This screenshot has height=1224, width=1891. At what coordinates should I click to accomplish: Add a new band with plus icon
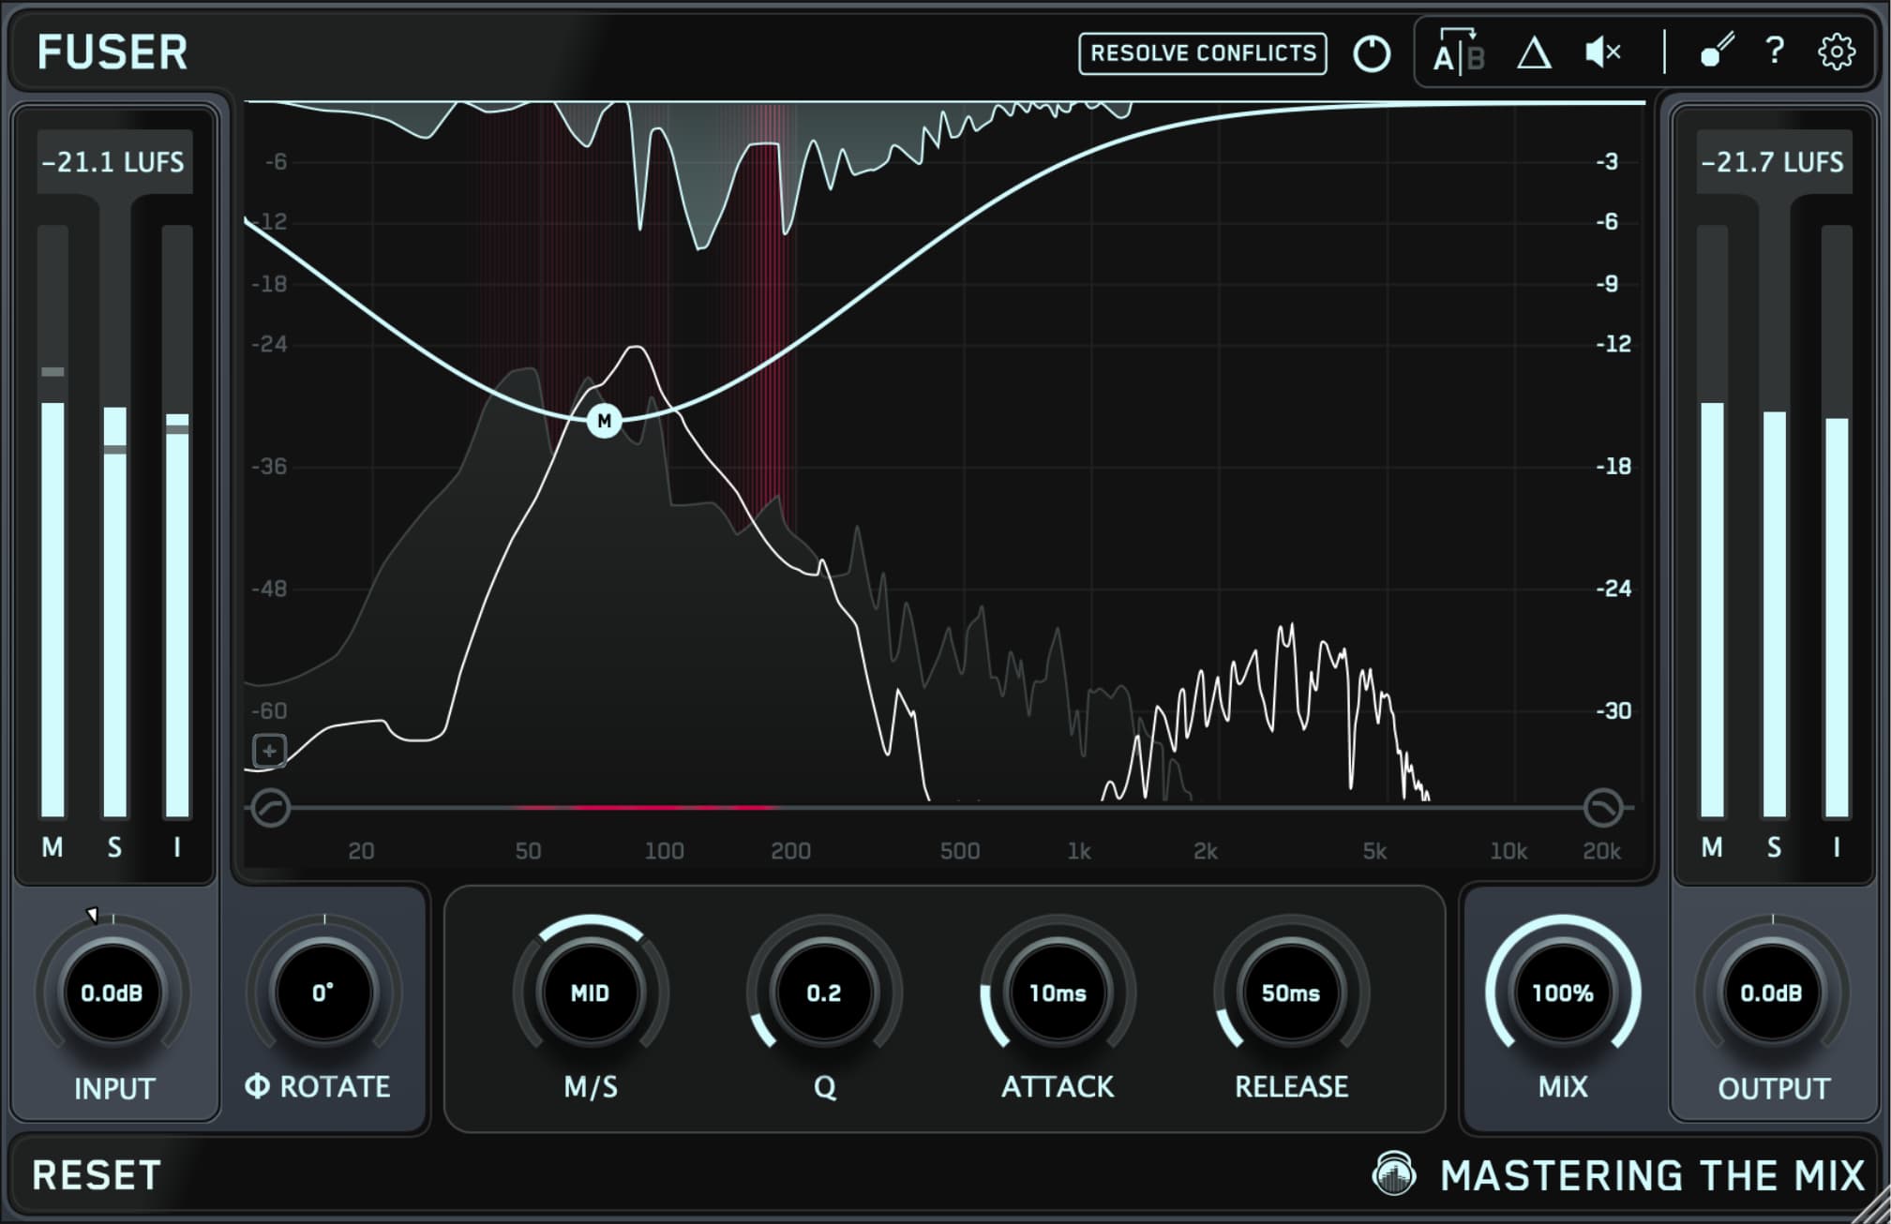tap(270, 751)
